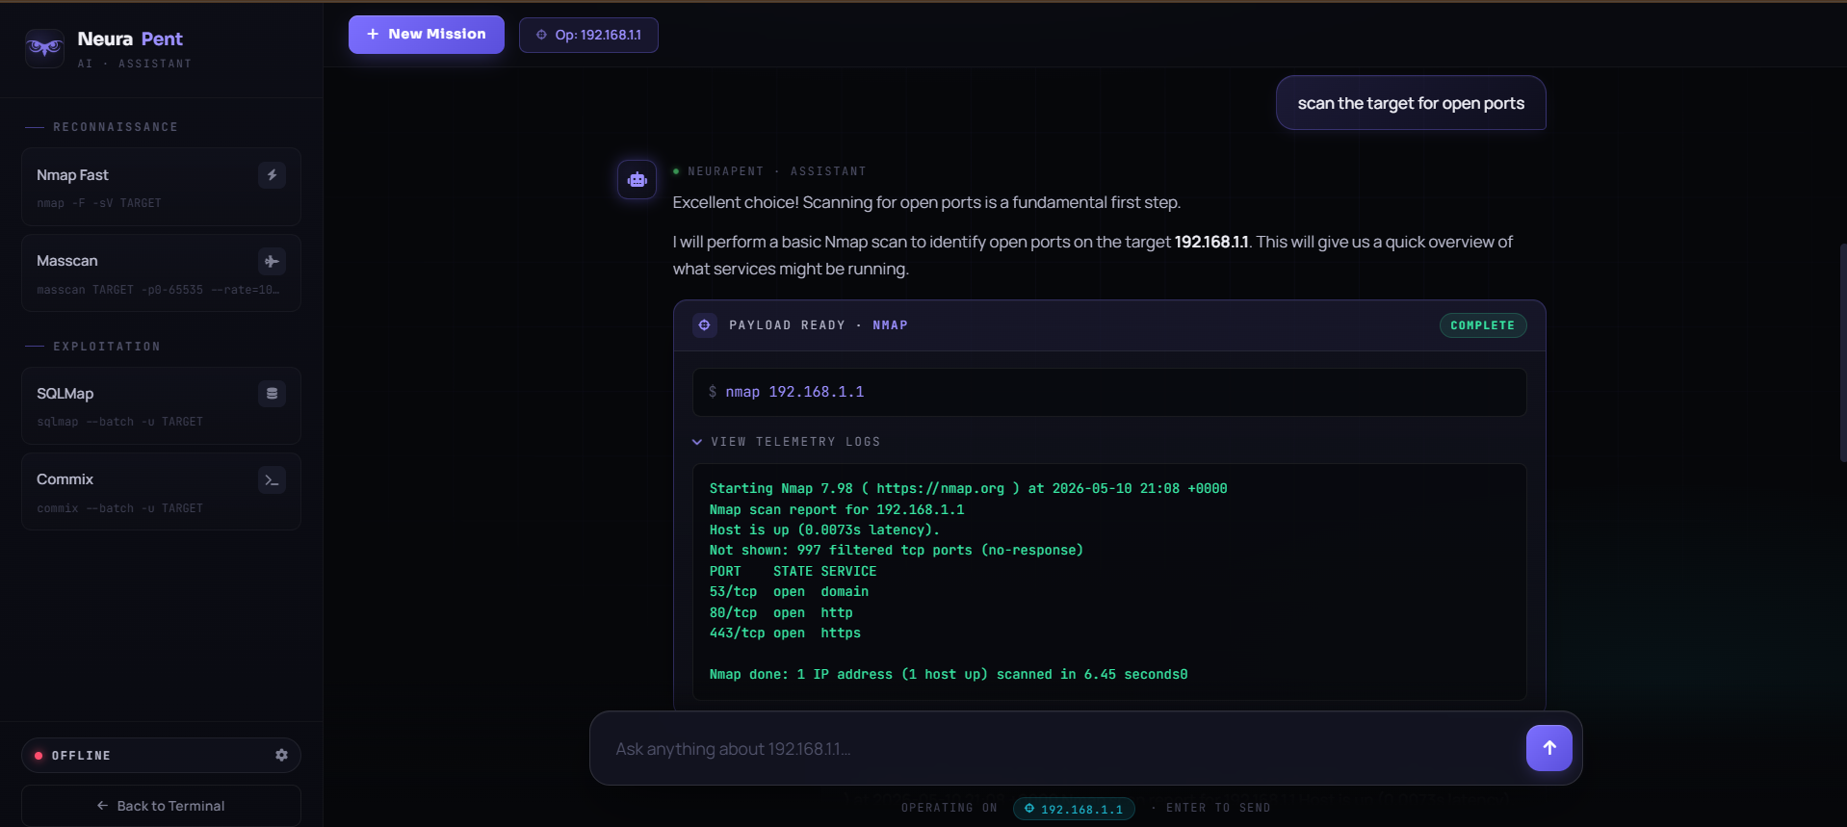This screenshot has height=827, width=1847.
Task: Click the 'Nmap done' summary line
Action: pyautogui.click(x=949, y=675)
